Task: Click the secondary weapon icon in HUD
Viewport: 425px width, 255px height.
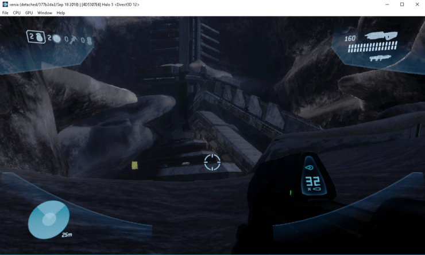Action: pyautogui.click(x=380, y=58)
